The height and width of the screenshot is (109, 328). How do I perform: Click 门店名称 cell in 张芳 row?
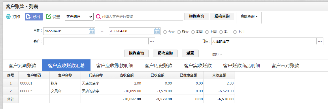pyautogui.click(x=96, y=83)
